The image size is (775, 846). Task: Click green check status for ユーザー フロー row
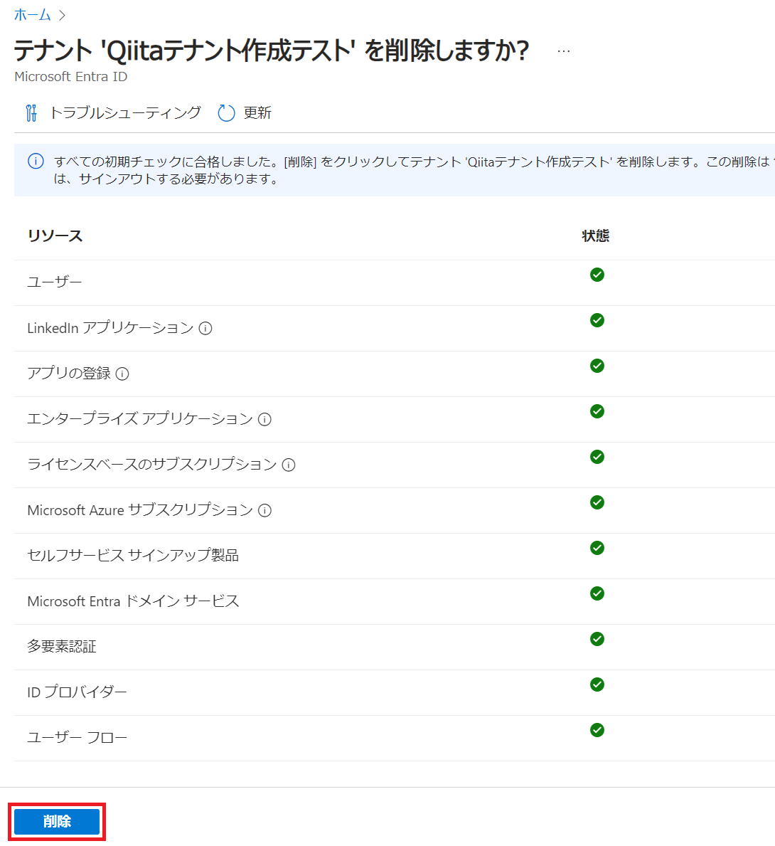tap(597, 730)
